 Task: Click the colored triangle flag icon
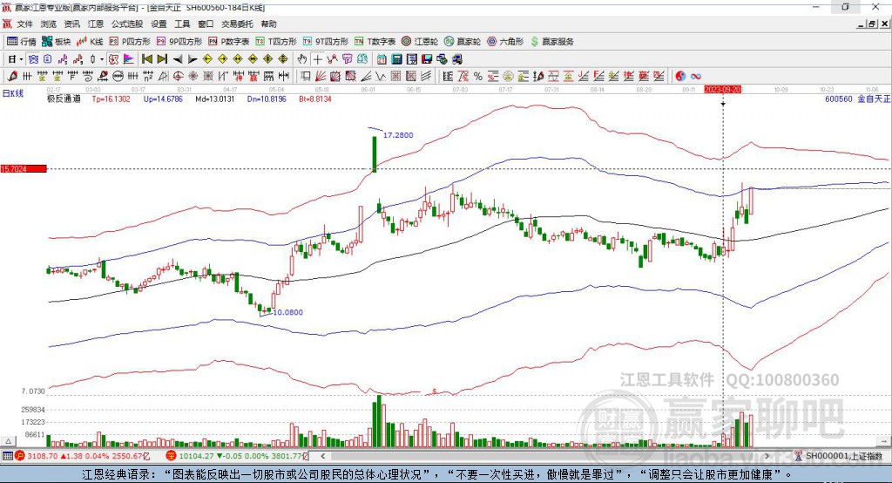coord(129,59)
